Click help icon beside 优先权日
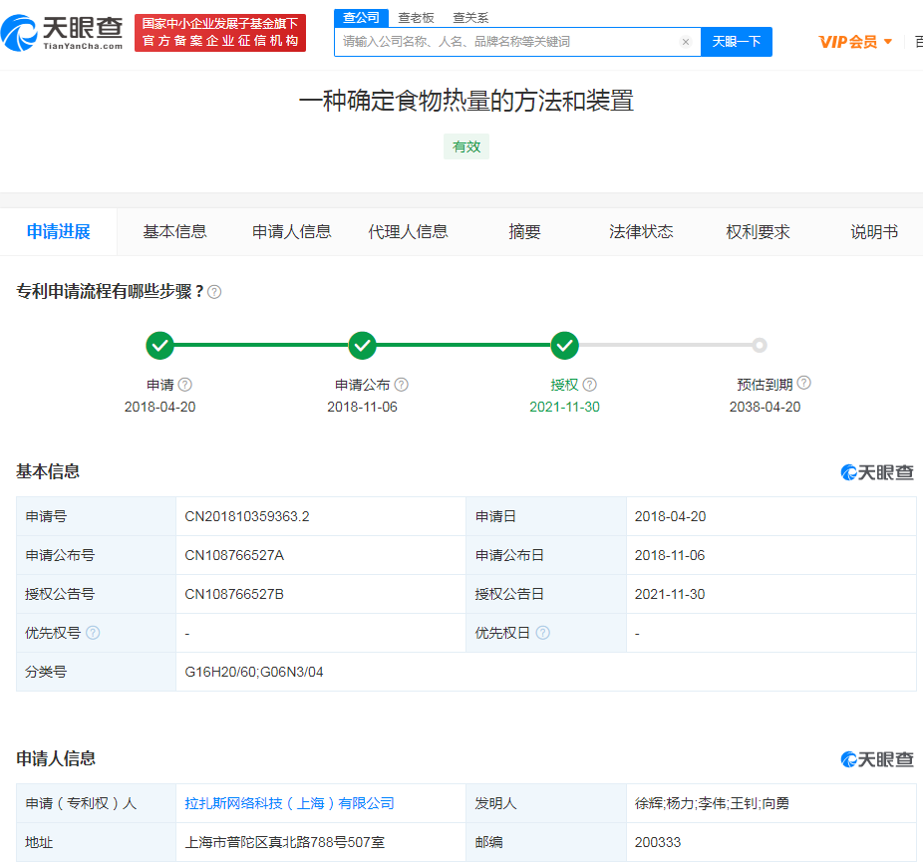The image size is (923, 862). [x=542, y=633]
